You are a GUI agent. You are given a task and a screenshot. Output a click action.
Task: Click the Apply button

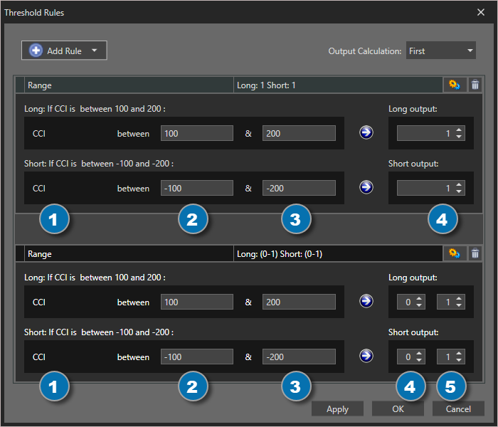tap(337, 408)
